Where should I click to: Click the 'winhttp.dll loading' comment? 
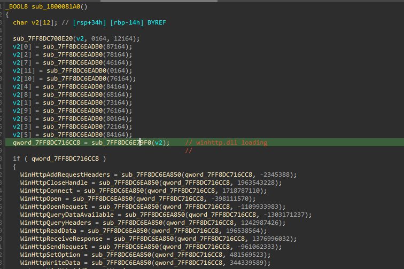click(x=226, y=143)
